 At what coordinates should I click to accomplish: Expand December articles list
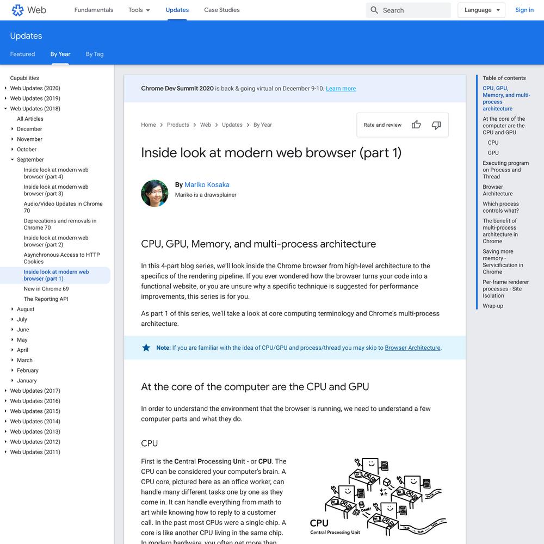pos(13,129)
